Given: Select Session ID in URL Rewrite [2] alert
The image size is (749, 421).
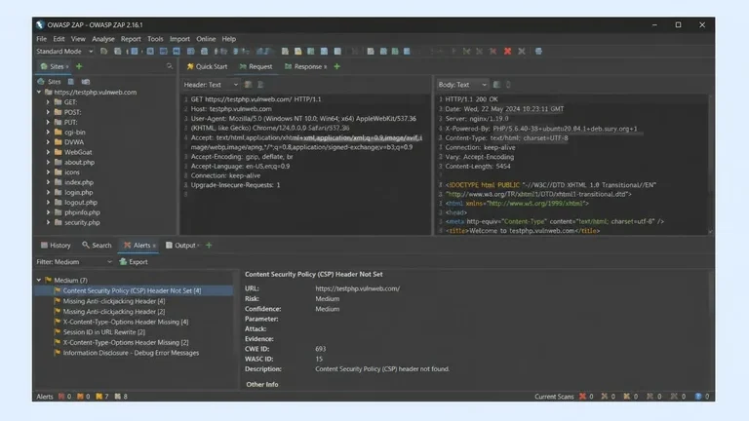Looking at the screenshot, I should [x=104, y=332].
